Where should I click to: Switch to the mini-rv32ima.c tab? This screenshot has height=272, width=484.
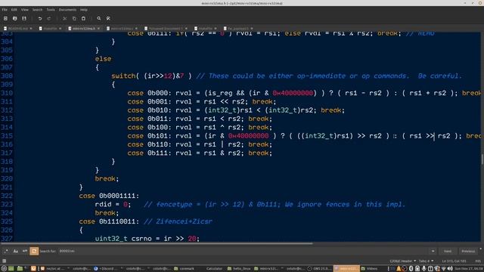coord(122,29)
